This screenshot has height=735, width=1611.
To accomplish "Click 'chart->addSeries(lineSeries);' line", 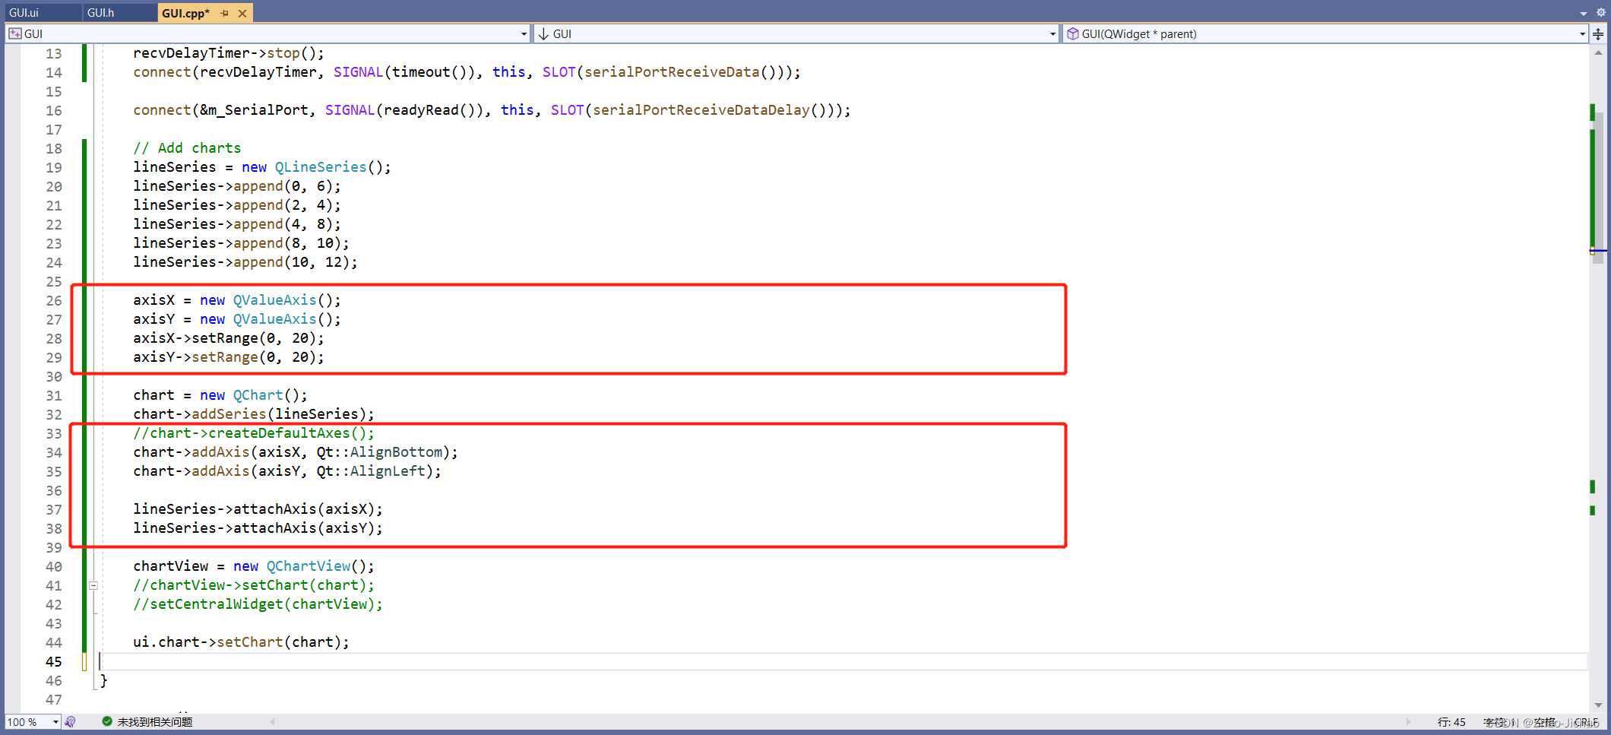I will [254, 414].
